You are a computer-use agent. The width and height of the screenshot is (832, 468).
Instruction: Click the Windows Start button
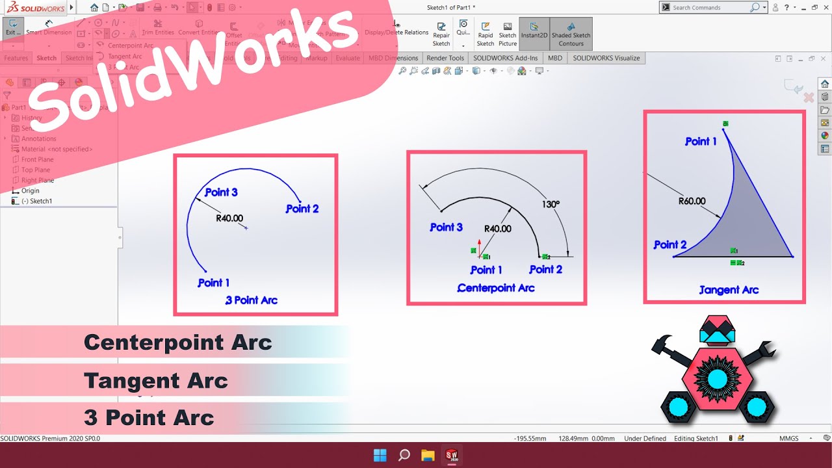[380, 454]
